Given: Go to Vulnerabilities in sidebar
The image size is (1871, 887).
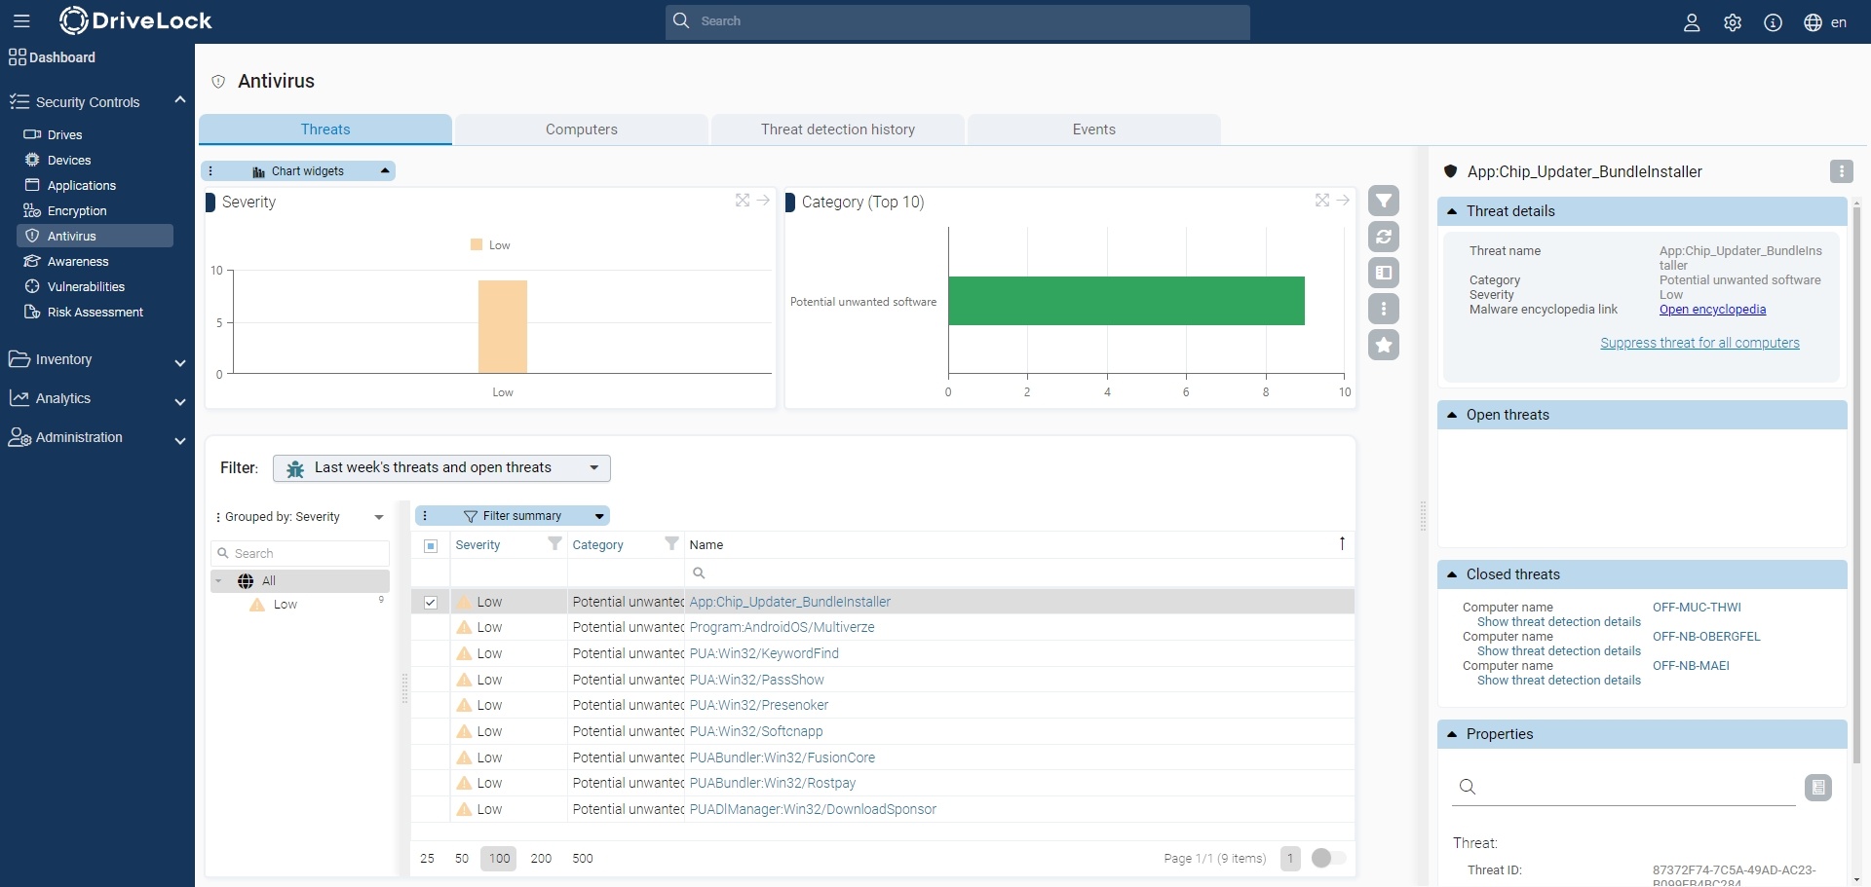Looking at the screenshot, I should pyautogui.click(x=86, y=286).
